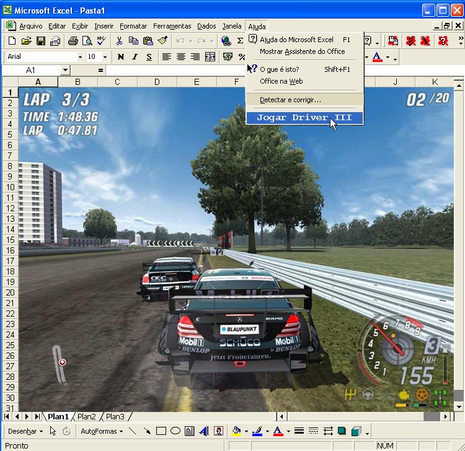Click row 10 header
This screenshot has width=465, height=451.
pyautogui.click(x=10, y=187)
